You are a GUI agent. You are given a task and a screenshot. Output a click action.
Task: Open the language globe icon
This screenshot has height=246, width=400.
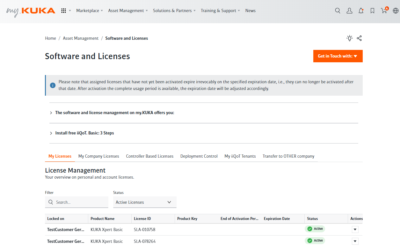tap(395, 10)
